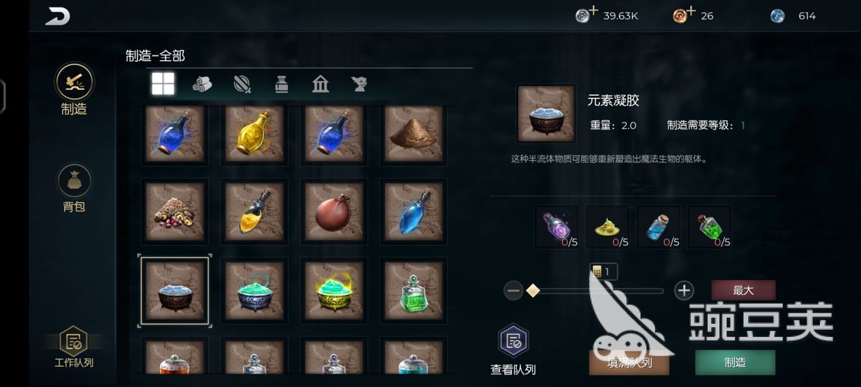This screenshot has width=861, height=387.
Task: Click the 最大 maximum quantity button
Action: tap(743, 291)
